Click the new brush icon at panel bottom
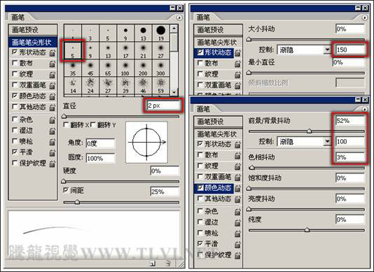This screenshot has height=272, width=374. tap(153, 263)
